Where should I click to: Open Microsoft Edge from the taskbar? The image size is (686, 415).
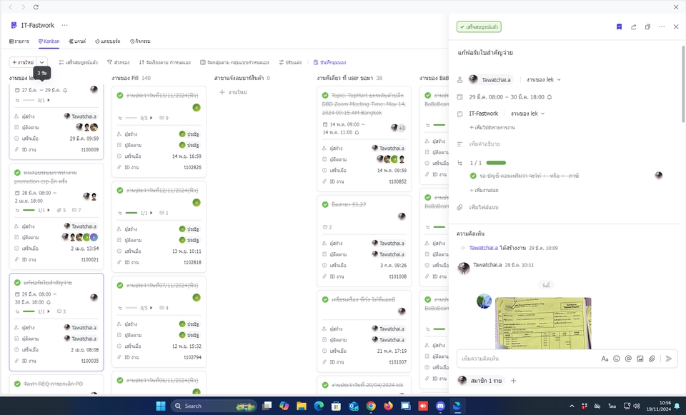pyautogui.click(x=319, y=406)
